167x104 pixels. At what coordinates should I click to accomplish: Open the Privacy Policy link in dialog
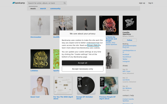point(93,45)
